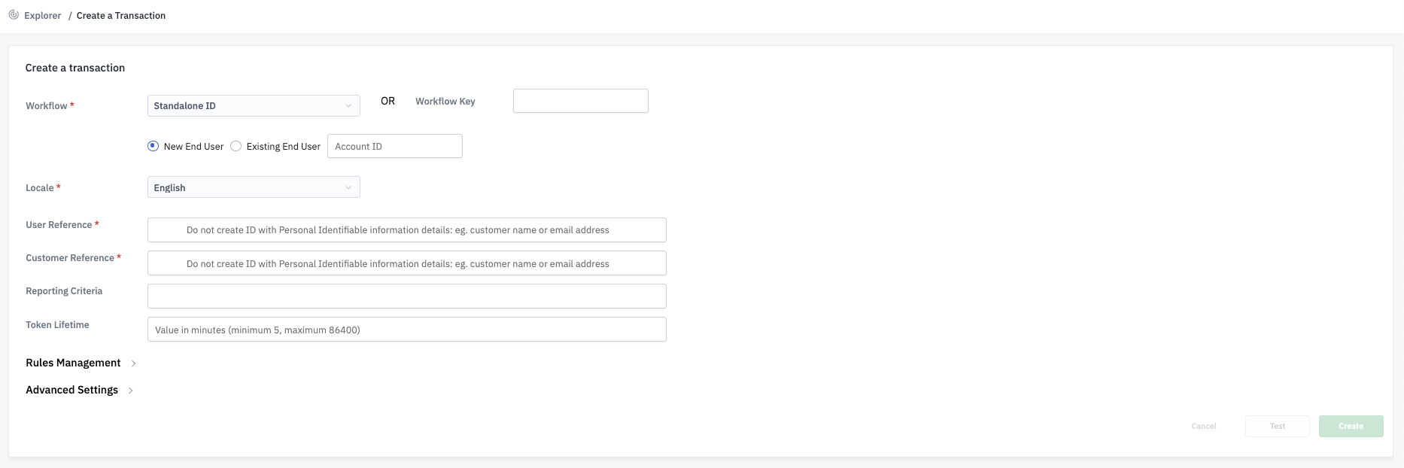Focus the Workflow Key text field
The width and height of the screenshot is (1404, 468).
coord(580,102)
